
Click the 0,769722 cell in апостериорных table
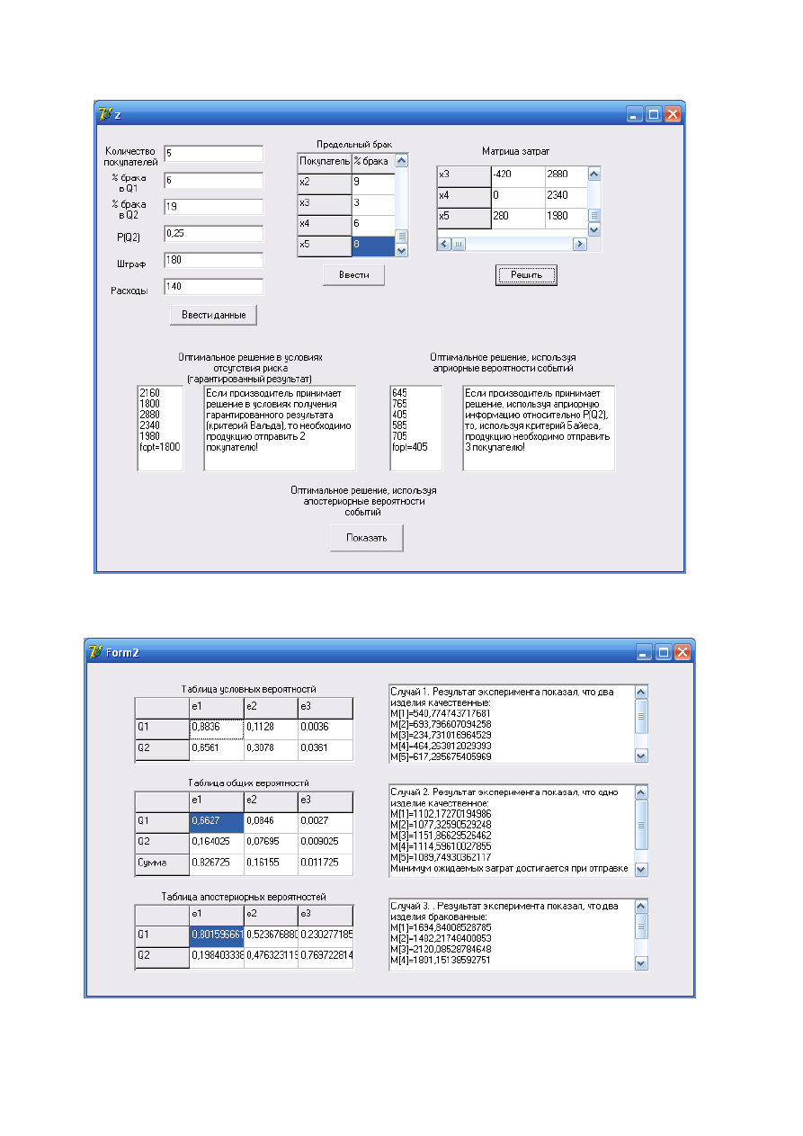(x=326, y=958)
